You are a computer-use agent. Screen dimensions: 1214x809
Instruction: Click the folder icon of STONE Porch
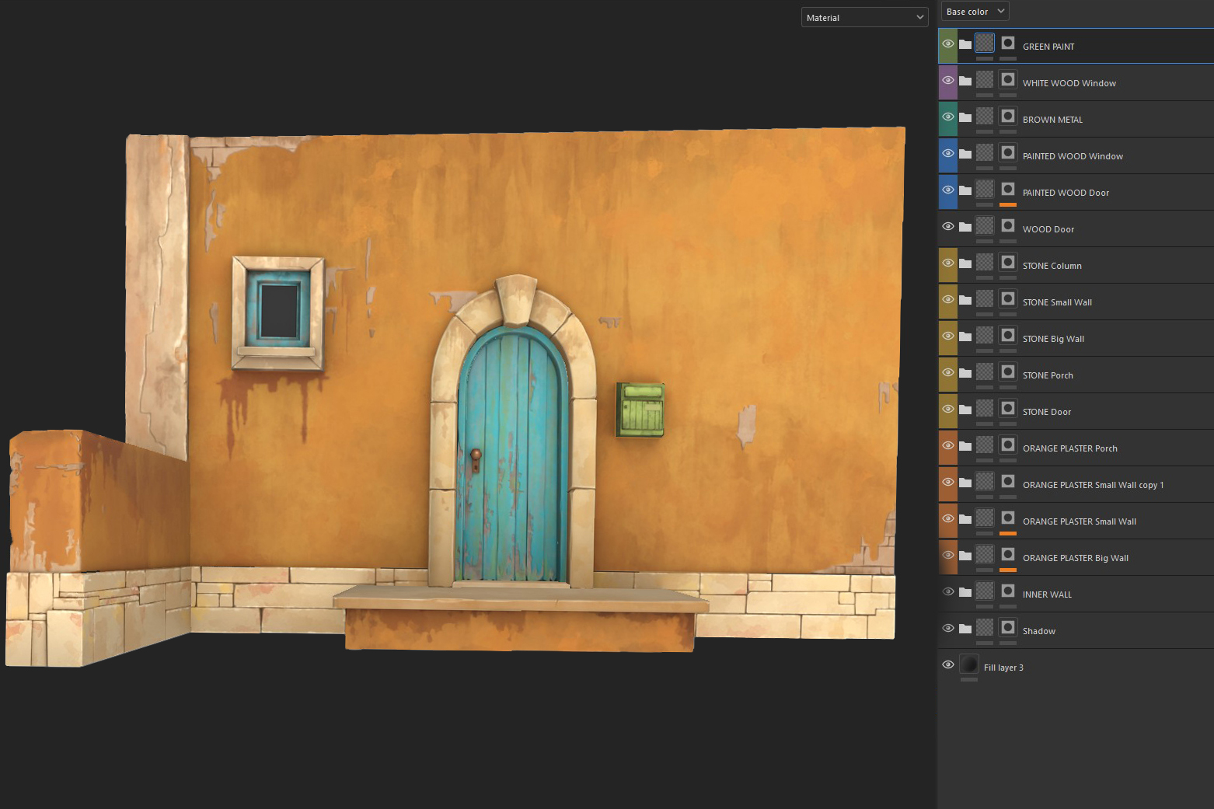tap(965, 372)
